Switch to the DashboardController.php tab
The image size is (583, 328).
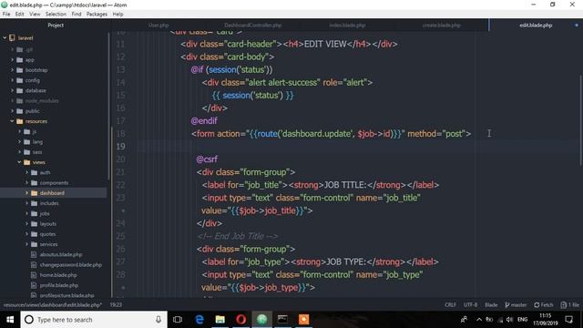(x=253, y=26)
